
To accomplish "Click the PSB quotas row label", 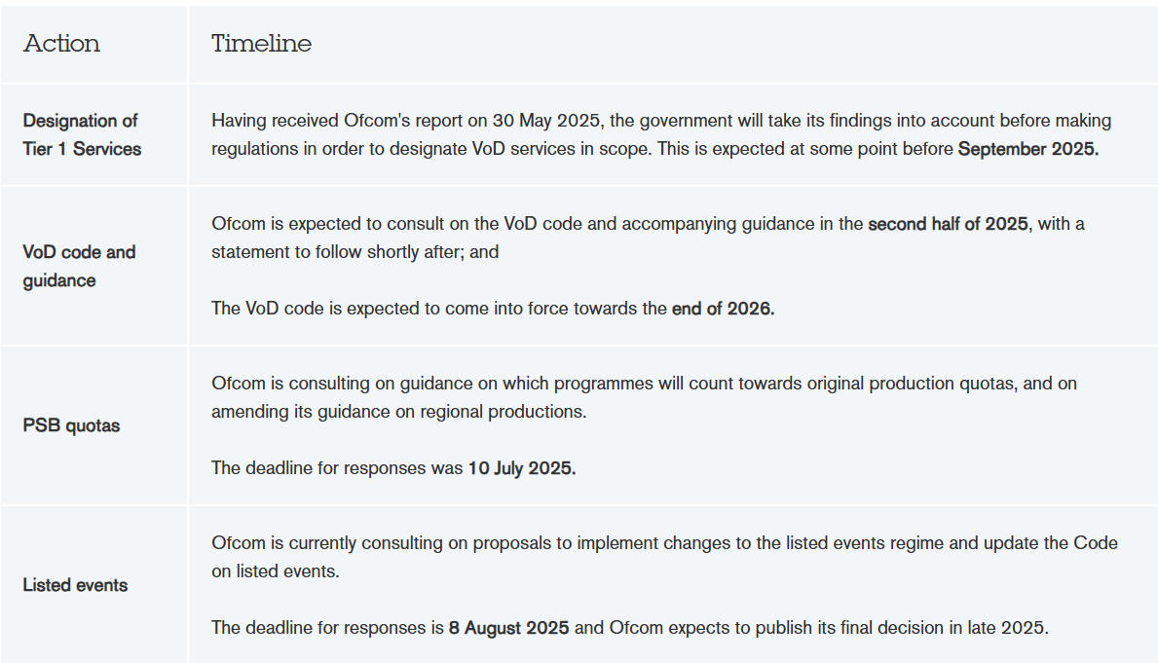I will click(71, 426).
